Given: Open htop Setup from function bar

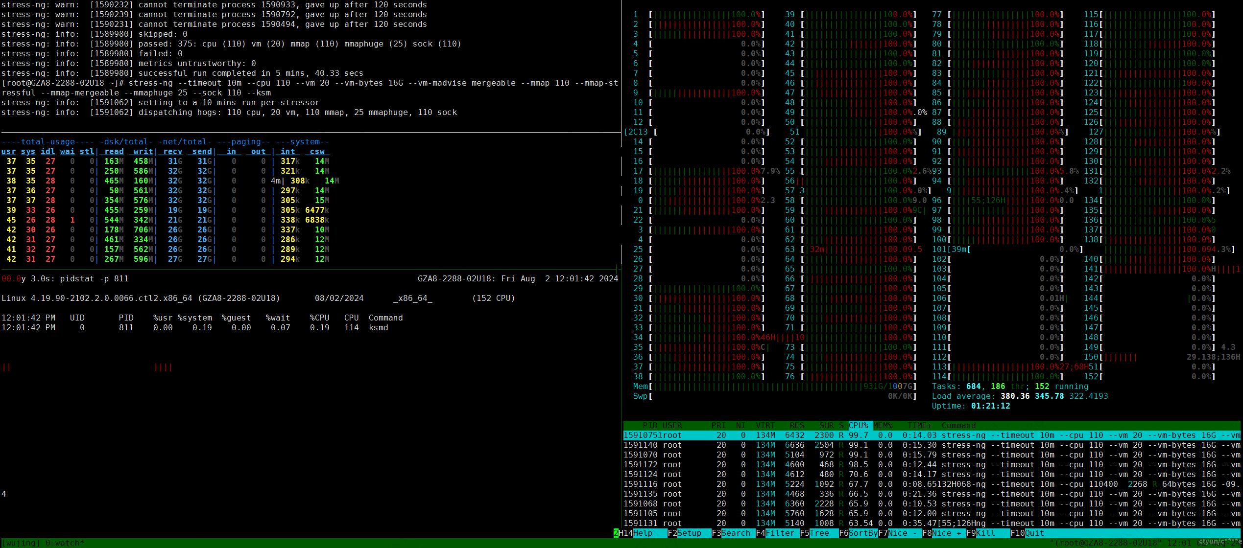Looking at the screenshot, I should click(689, 533).
